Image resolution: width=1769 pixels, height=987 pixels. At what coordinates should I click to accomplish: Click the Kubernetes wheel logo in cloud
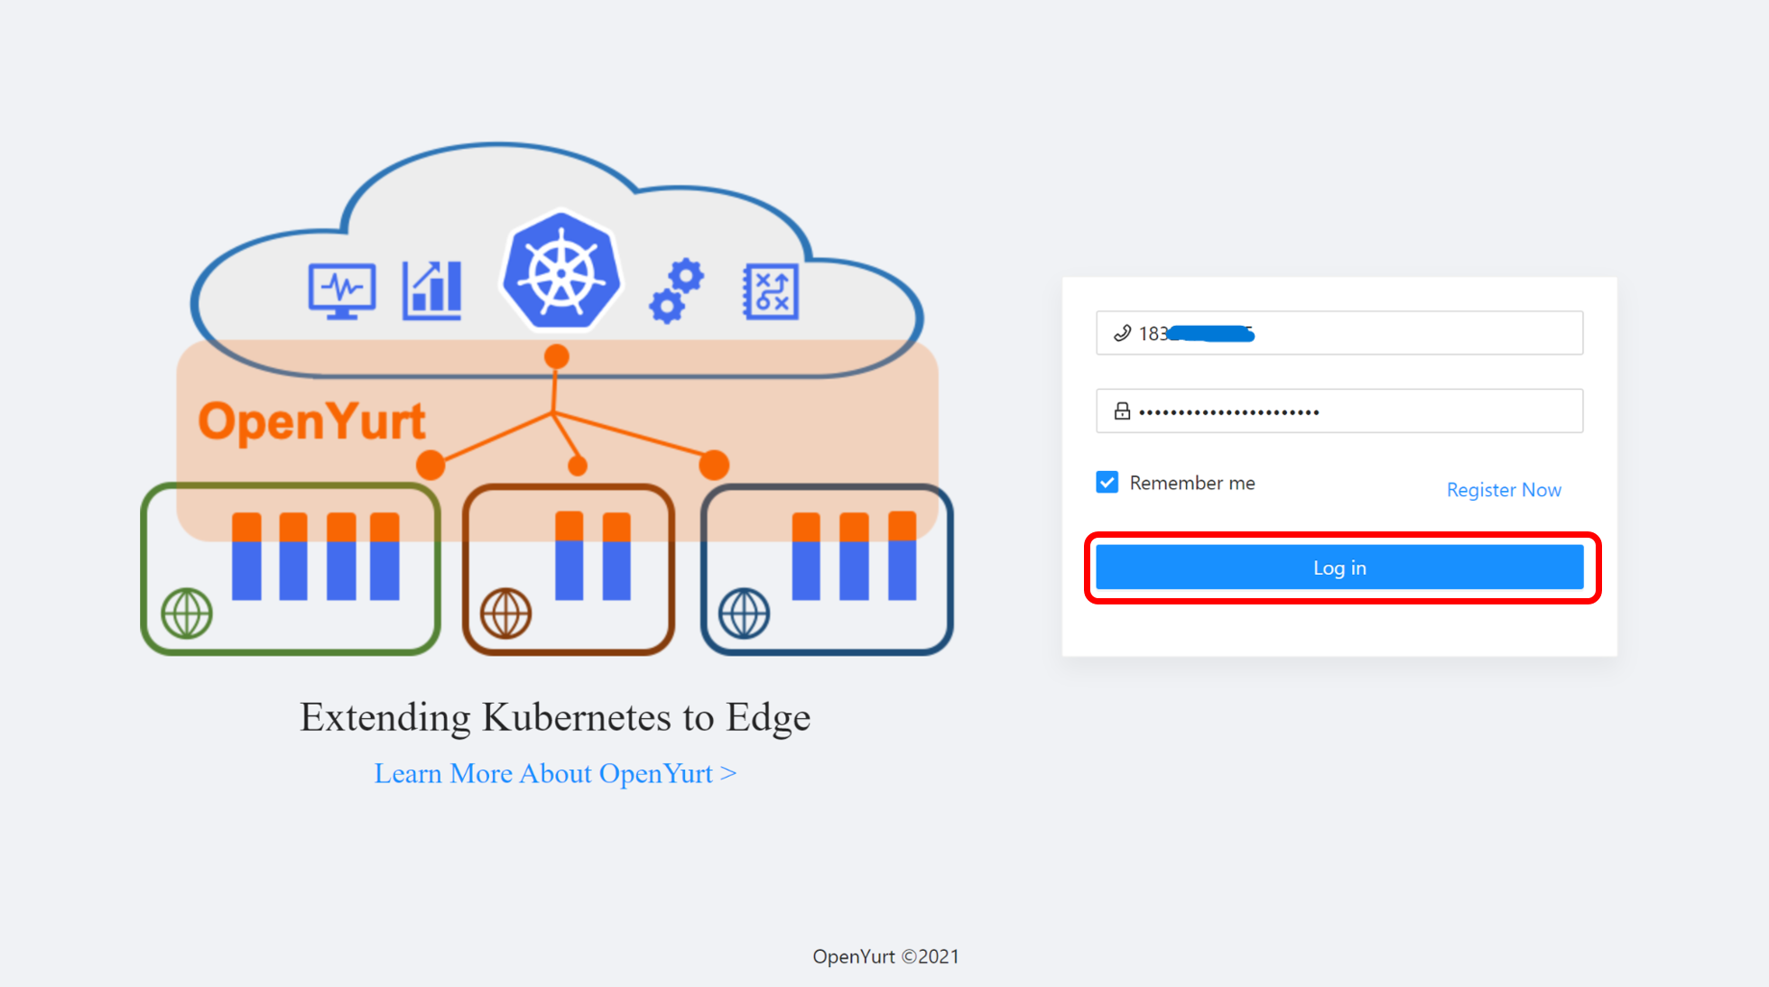(561, 272)
